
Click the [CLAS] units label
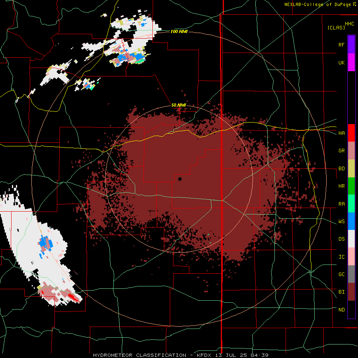(336, 28)
